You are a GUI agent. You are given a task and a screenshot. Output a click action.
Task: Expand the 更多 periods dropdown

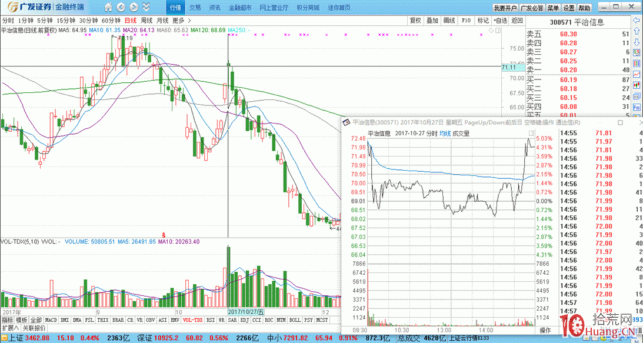click(x=182, y=20)
